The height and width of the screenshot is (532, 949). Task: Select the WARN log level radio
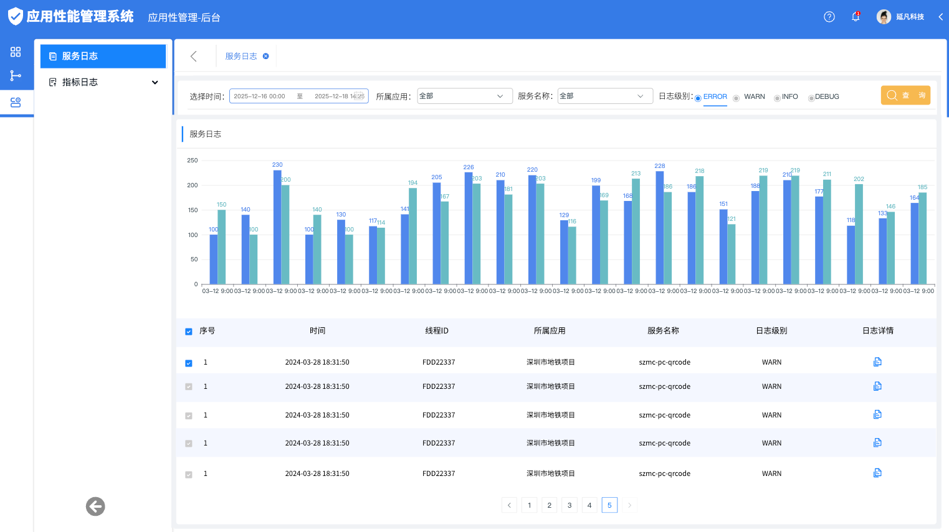pos(737,98)
